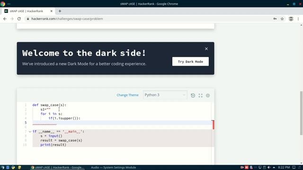Open the editor settings gear
Screen dimensions: 303x170
point(208,95)
